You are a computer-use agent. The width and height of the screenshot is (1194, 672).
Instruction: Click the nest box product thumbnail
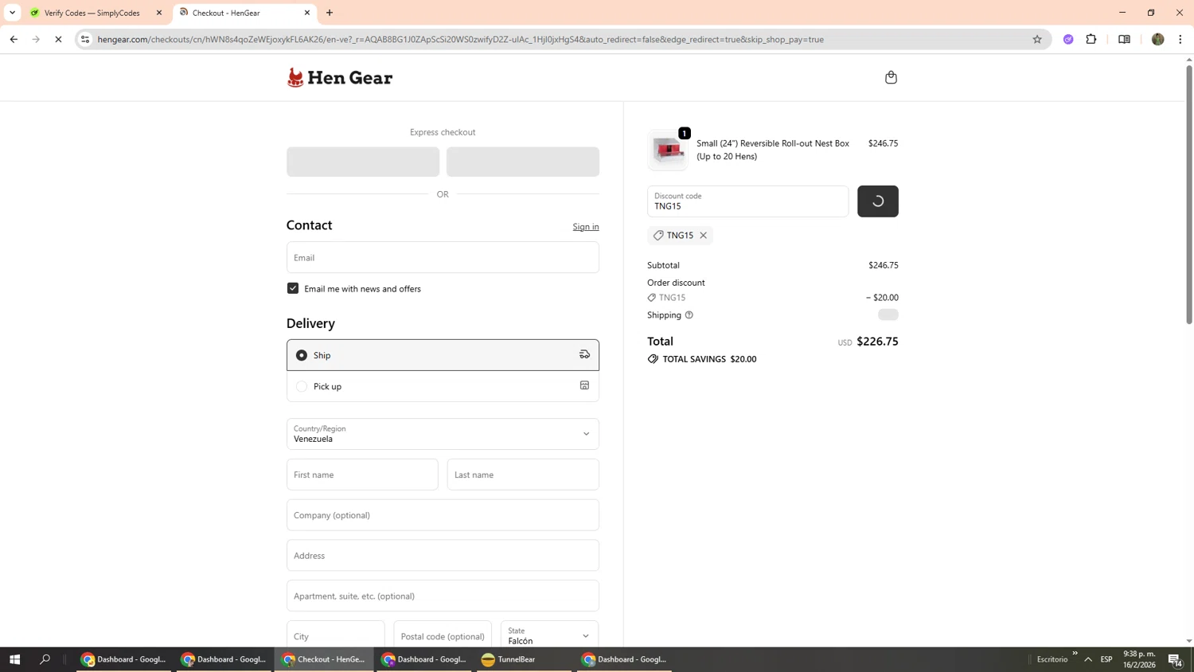pos(668,150)
